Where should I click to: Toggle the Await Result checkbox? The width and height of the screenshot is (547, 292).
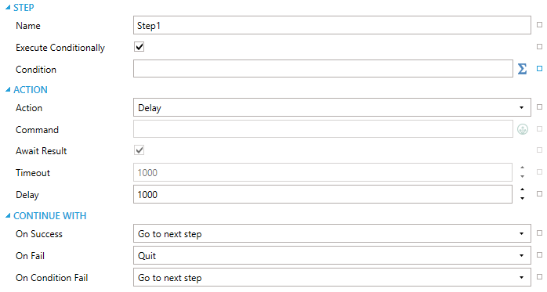pos(139,150)
